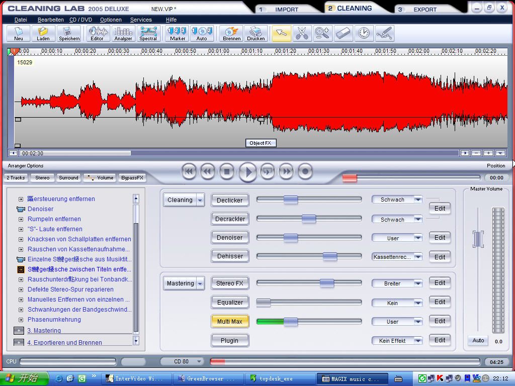Screen dimensions: 515x386
Task: Open the Optionen menu
Action: 111,20
